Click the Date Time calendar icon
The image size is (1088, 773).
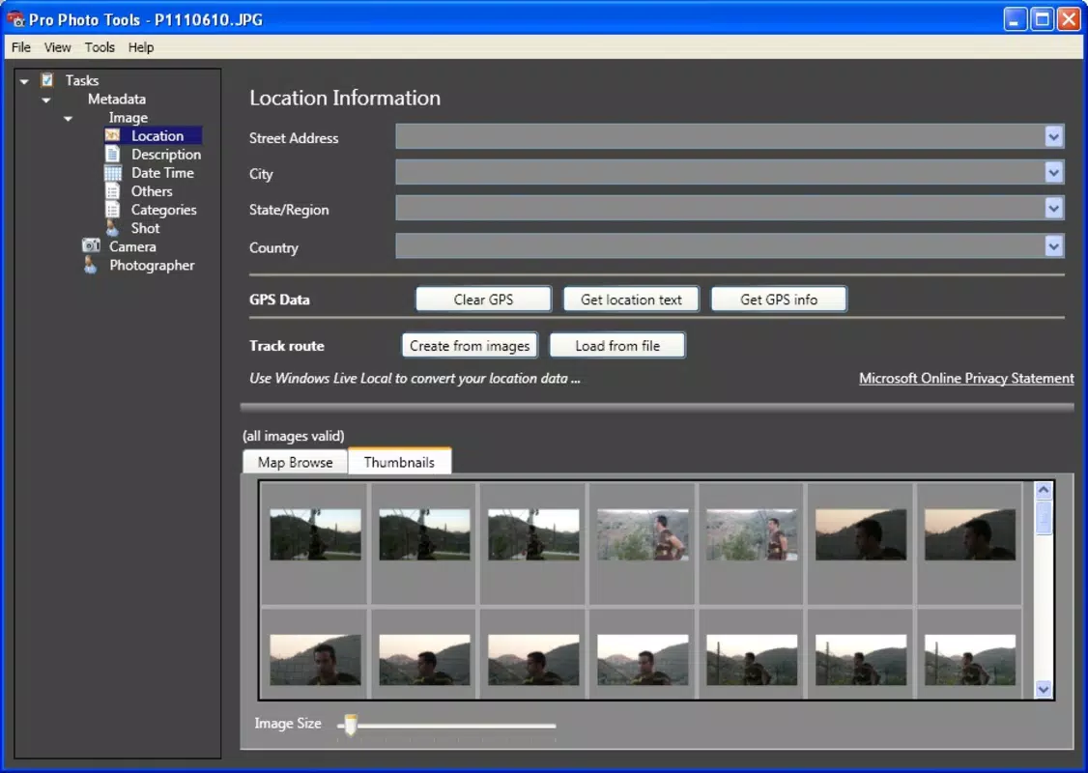(112, 173)
